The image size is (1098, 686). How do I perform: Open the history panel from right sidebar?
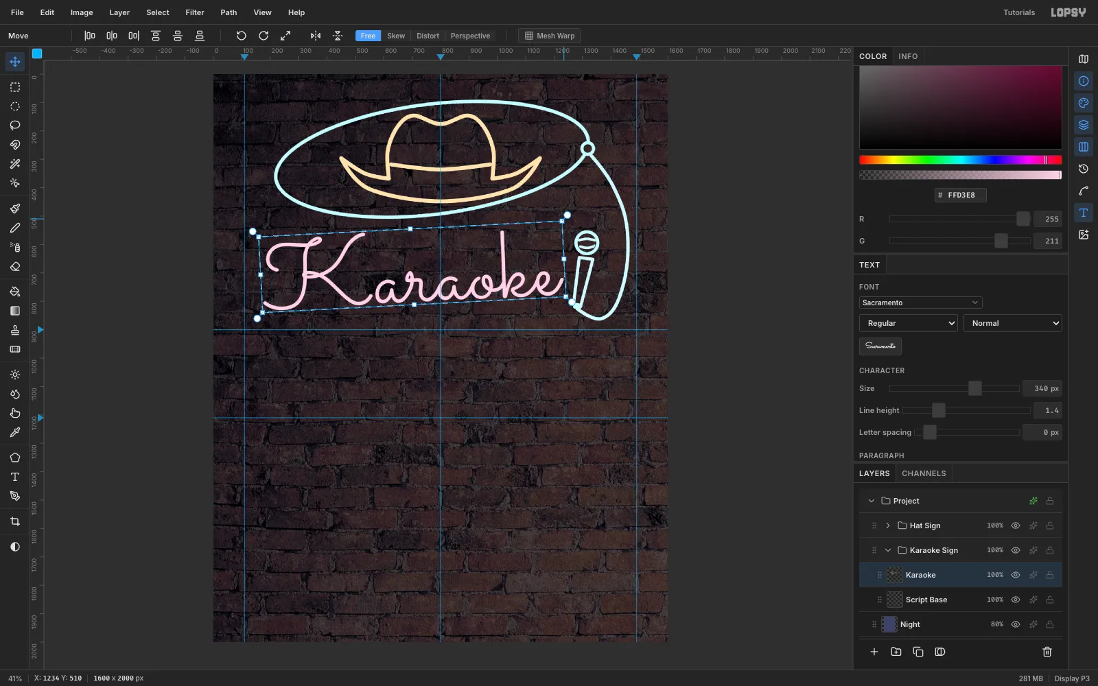(x=1084, y=169)
